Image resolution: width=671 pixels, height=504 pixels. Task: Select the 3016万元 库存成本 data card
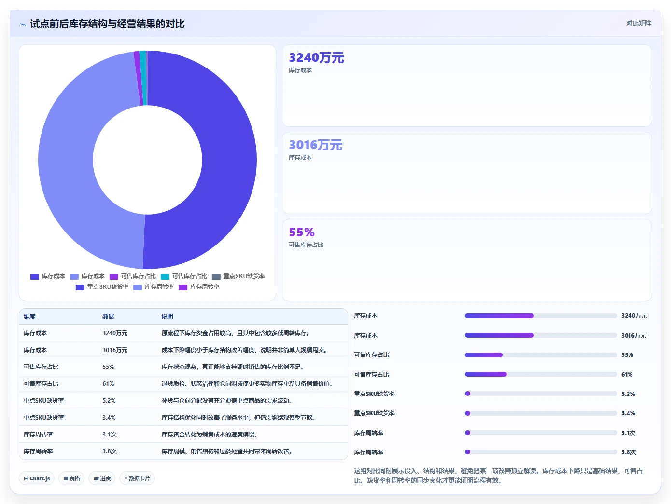pyautogui.click(x=467, y=173)
